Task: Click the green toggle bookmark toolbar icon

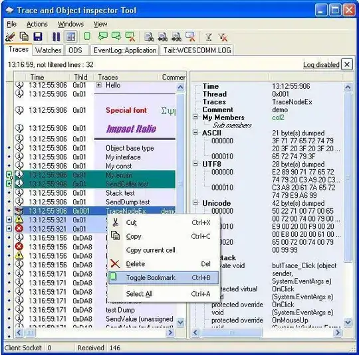Action: point(87,36)
